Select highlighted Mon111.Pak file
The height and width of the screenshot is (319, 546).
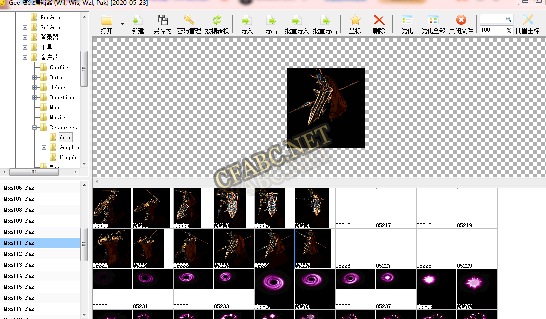(x=40, y=243)
